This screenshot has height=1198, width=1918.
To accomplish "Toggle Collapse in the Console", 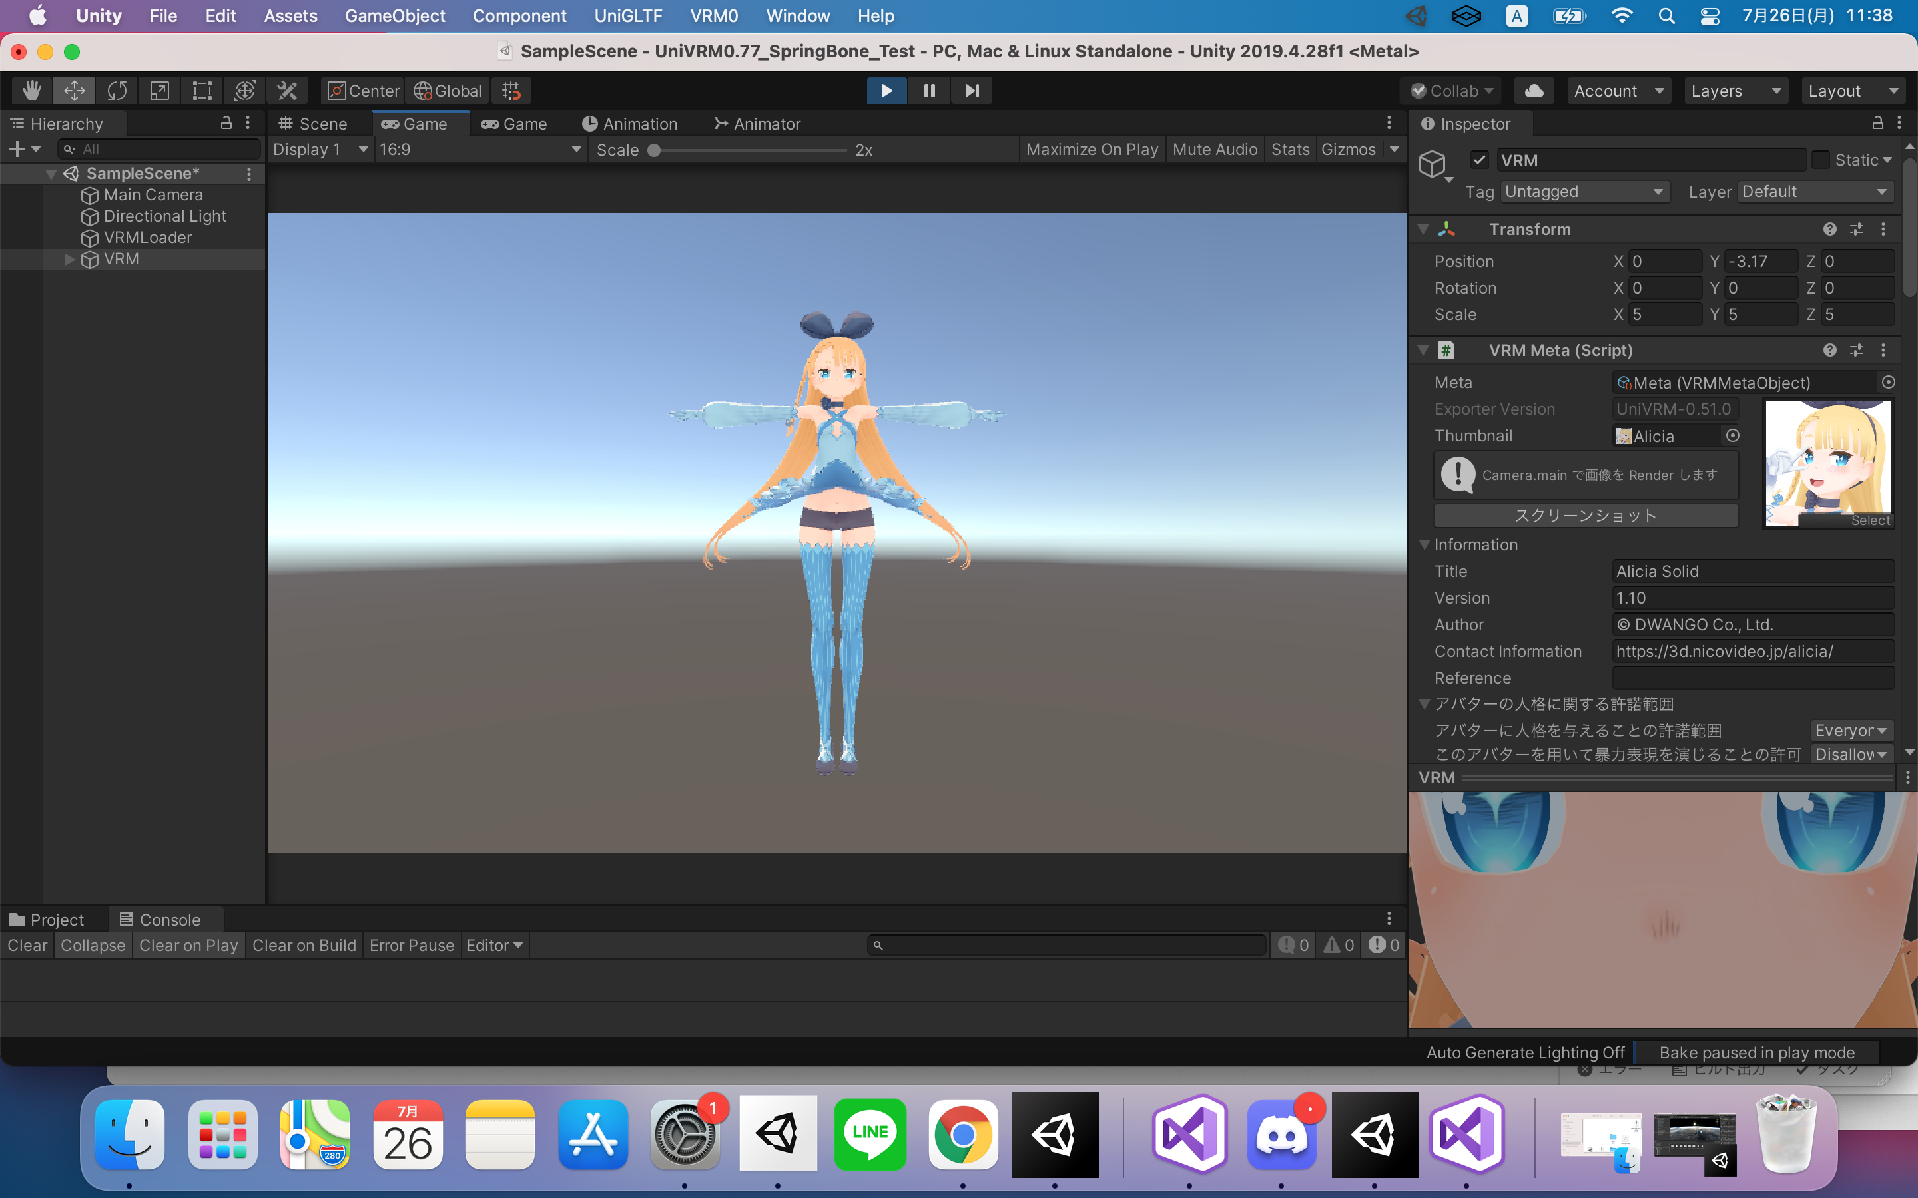I will 93,945.
